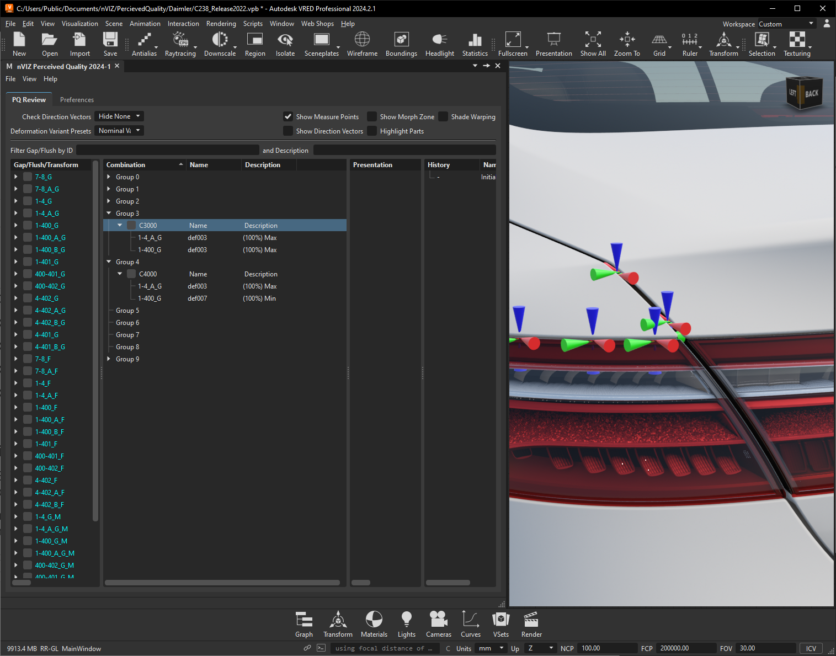The height and width of the screenshot is (656, 836).
Task: Switch to Fullscreen via toolbar icon
Action: [513, 44]
